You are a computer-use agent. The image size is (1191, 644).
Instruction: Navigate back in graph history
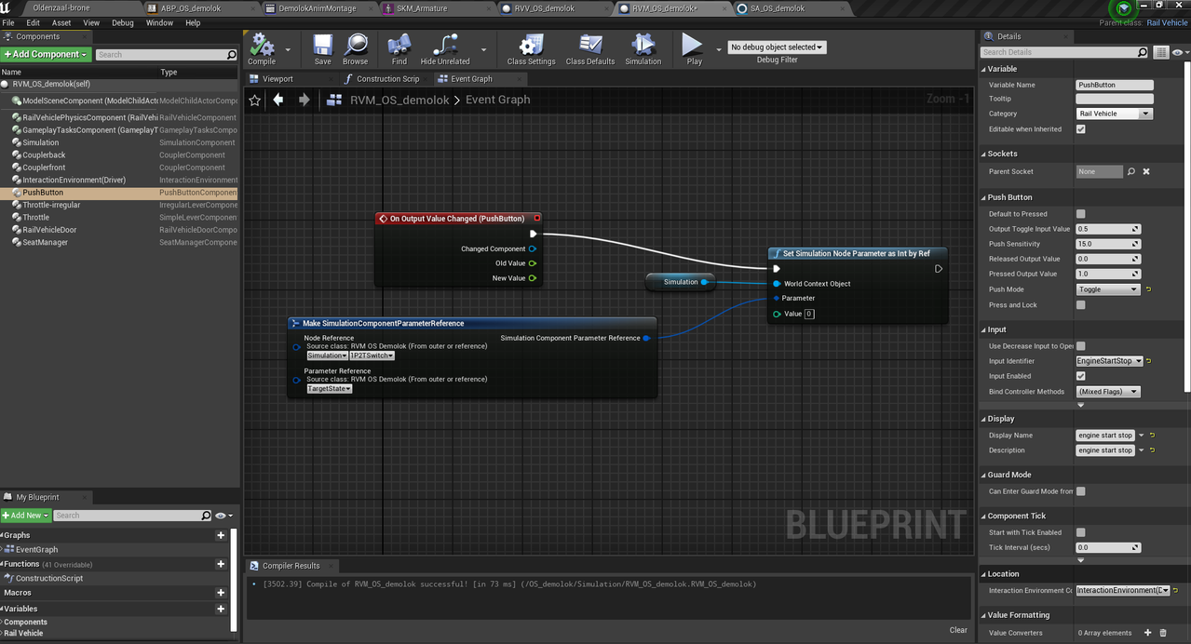click(x=277, y=100)
